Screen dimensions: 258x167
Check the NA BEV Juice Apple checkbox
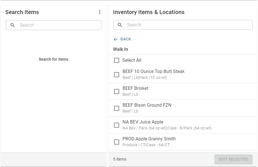coord(117,125)
